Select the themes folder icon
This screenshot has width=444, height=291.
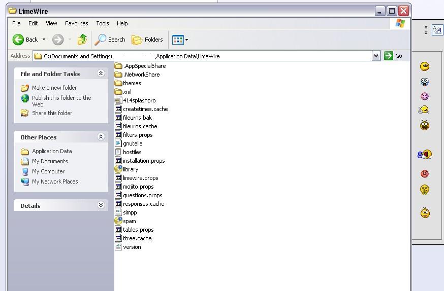point(118,83)
